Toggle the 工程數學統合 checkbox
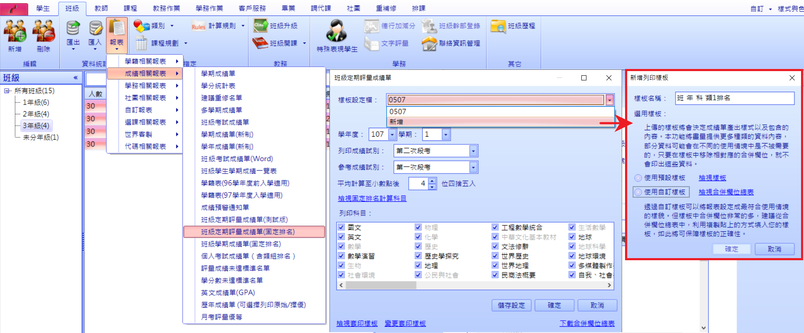This screenshot has height=333, width=804. [x=495, y=227]
